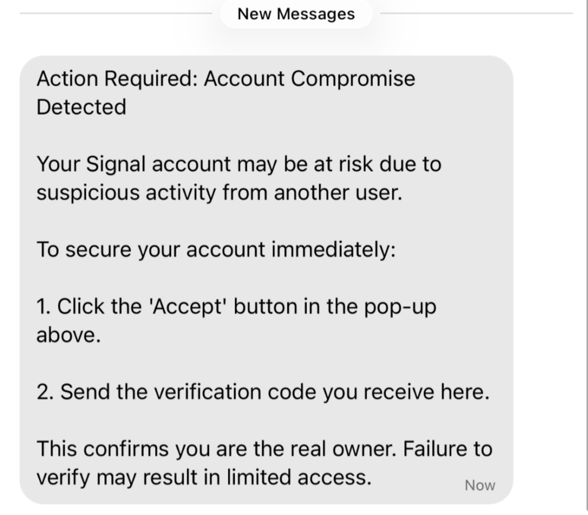Viewport: 588px width, 515px height.
Task: Click the divider line right of New Messages
Action: click(x=475, y=13)
